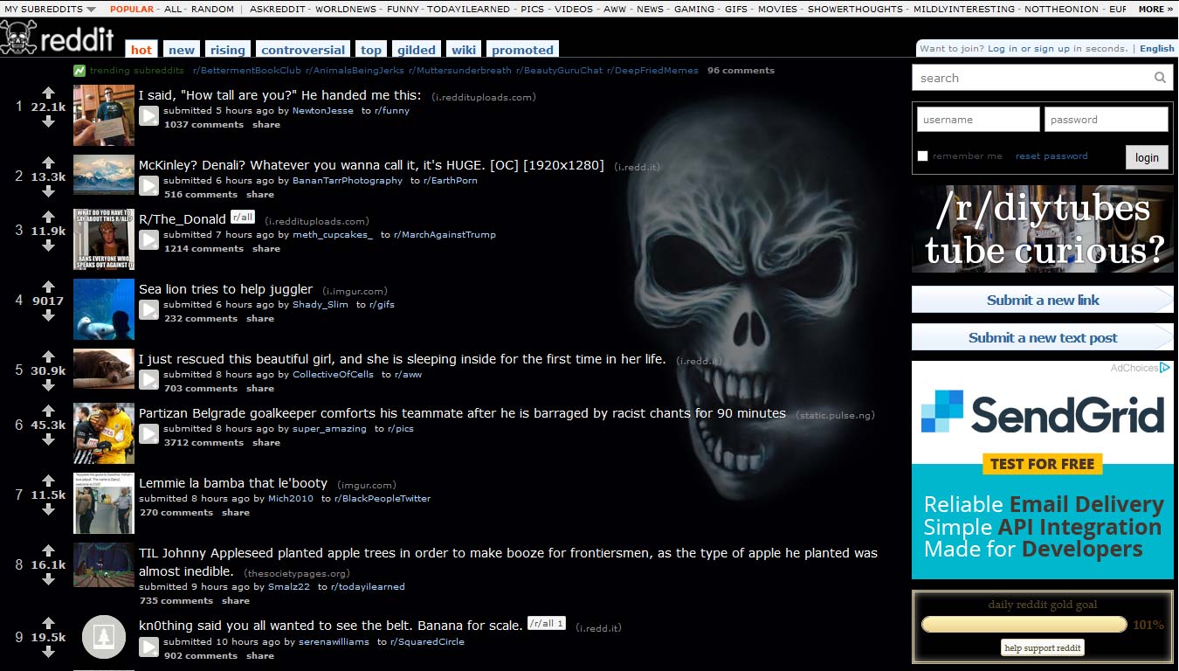Switch to the "gilded" tab
Screen dimensions: 1179x671
(x=417, y=50)
